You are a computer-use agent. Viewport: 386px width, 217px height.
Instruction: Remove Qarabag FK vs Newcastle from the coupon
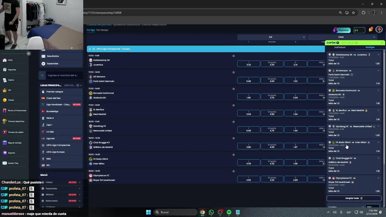pyautogui.click(x=378, y=126)
